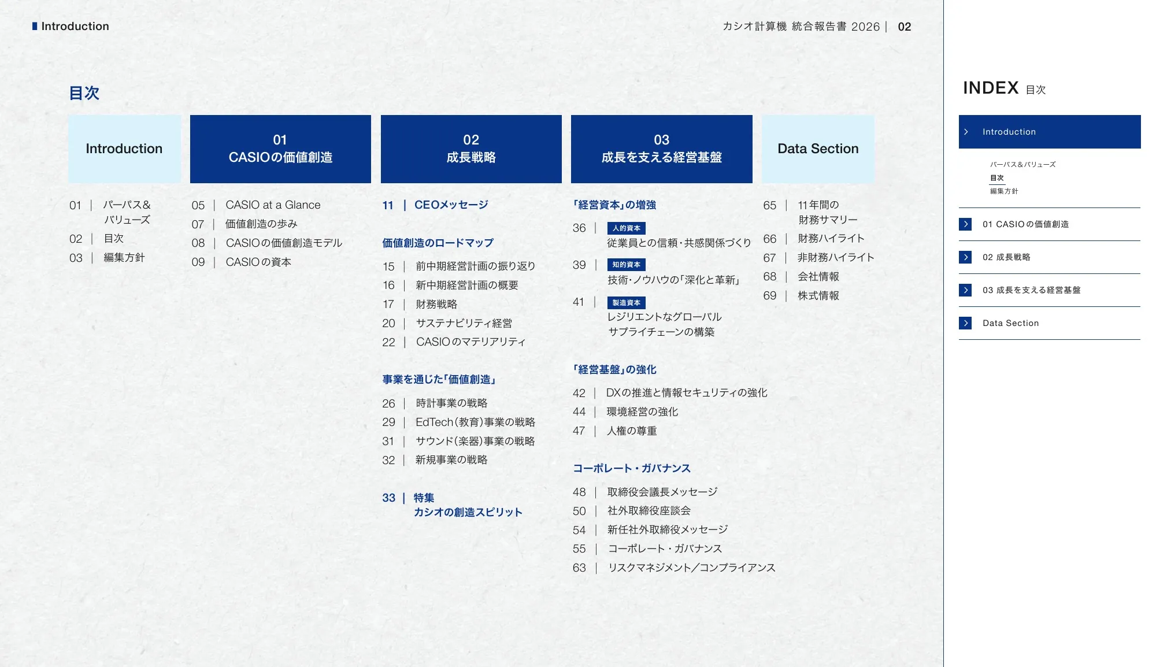This screenshot has height=667, width=1156.
Task: Open 時計事業の戦略 entry
Action: coord(435,403)
